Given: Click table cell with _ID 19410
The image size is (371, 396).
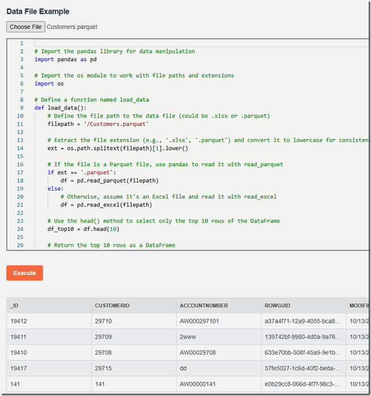Looking at the screenshot, I should click(x=49, y=352).
